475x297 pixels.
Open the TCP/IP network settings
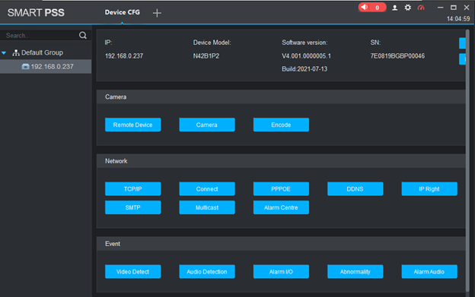pyautogui.click(x=132, y=189)
